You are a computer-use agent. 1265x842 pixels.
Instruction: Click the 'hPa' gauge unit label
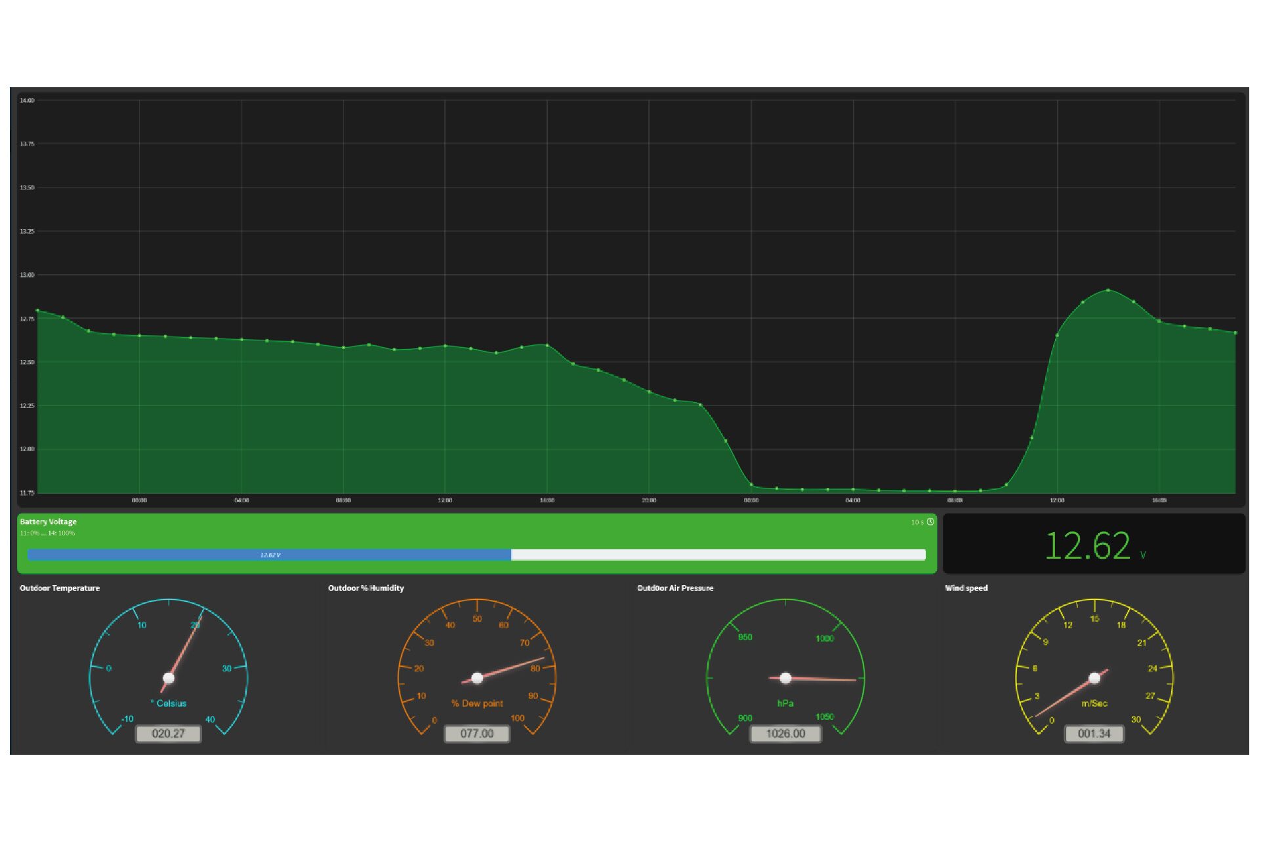tap(785, 704)
